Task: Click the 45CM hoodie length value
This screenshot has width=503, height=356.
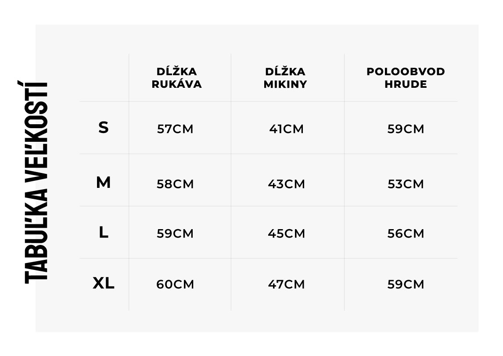Action: (x=287, y=234)
